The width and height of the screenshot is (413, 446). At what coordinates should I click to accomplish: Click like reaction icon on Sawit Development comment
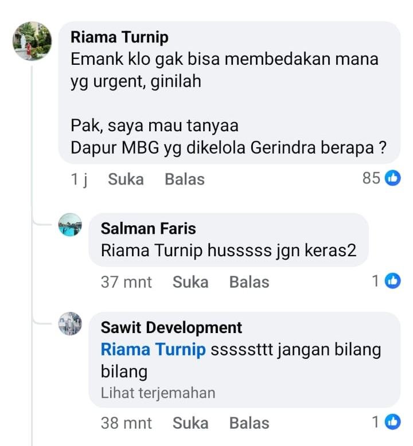pyautogui.click(x=393, y=422)
